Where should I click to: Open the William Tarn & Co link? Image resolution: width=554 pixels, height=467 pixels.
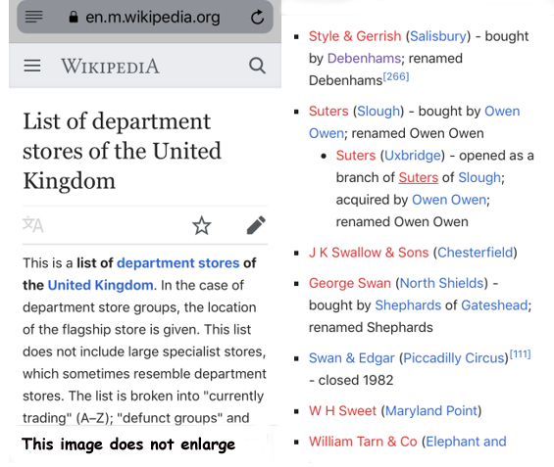(363, 442)
